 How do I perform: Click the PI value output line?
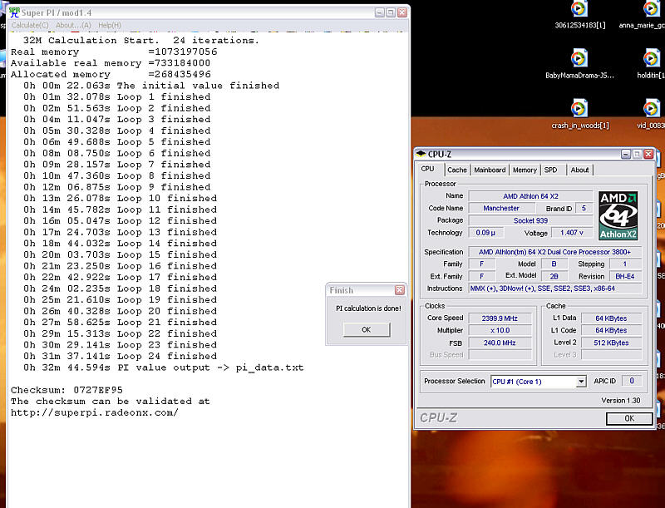click(163, 367)
